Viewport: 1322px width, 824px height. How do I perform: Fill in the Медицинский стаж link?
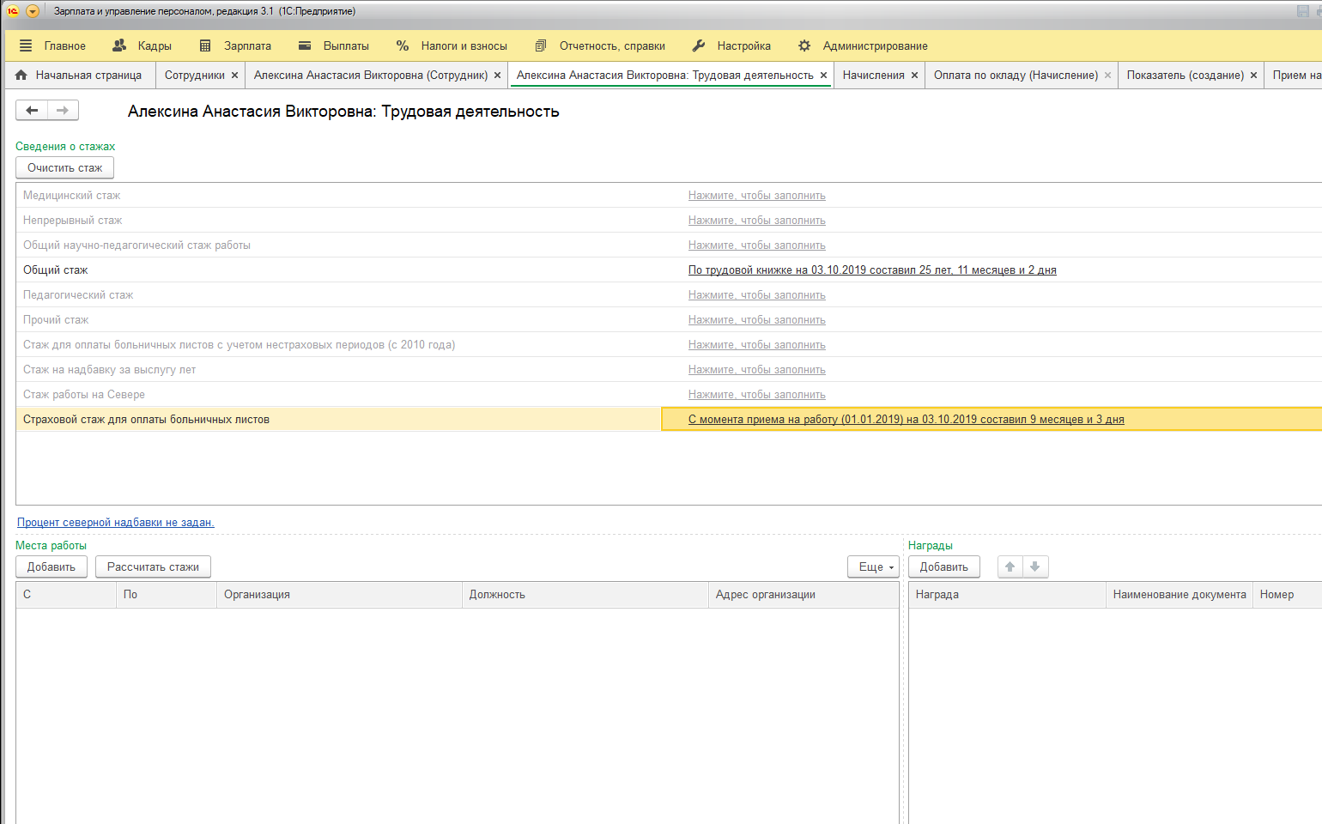[756, 196]
